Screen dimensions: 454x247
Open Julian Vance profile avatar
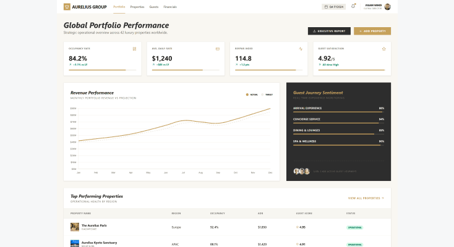tap(387, 7)
